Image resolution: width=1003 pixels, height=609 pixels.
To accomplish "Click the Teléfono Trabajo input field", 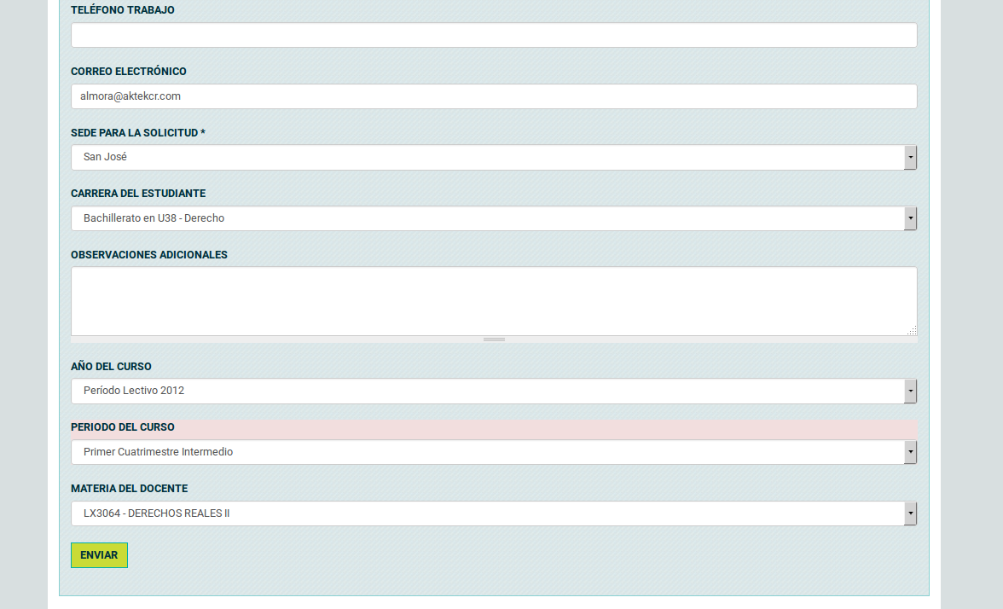I will (x=493, y=35).
